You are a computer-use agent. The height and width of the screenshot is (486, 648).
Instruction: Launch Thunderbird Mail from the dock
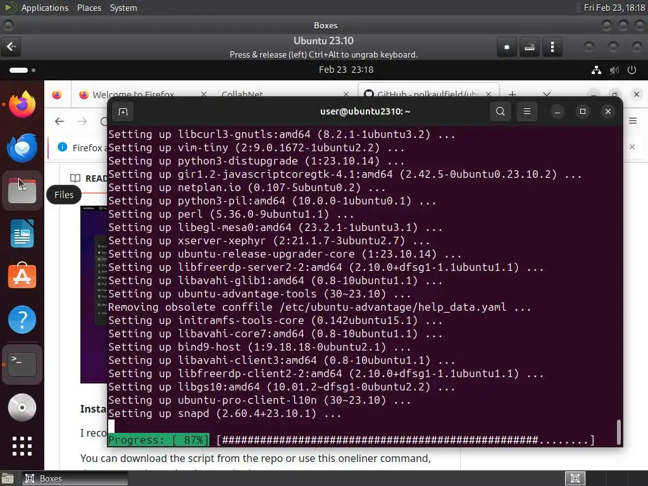22,147
